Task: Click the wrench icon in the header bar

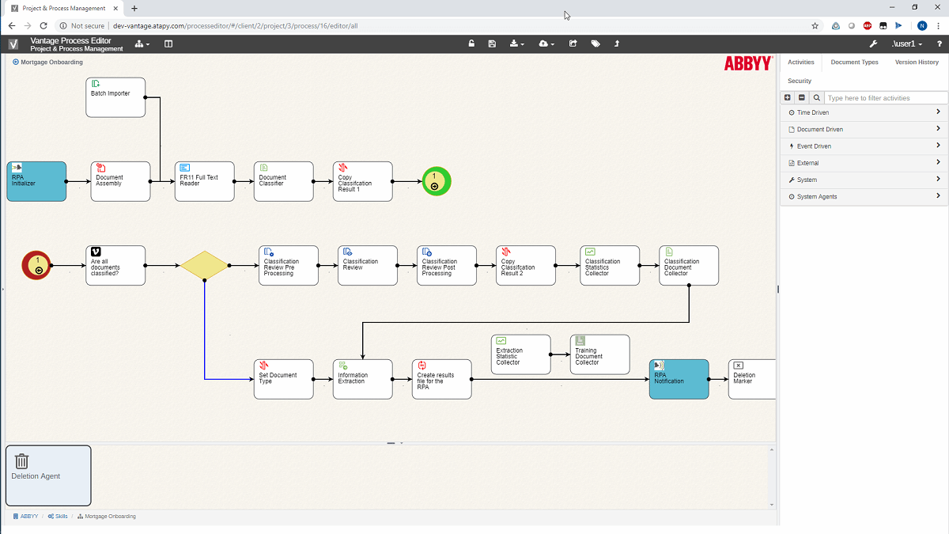Action: pyautogui.click(x=873, y=44)
